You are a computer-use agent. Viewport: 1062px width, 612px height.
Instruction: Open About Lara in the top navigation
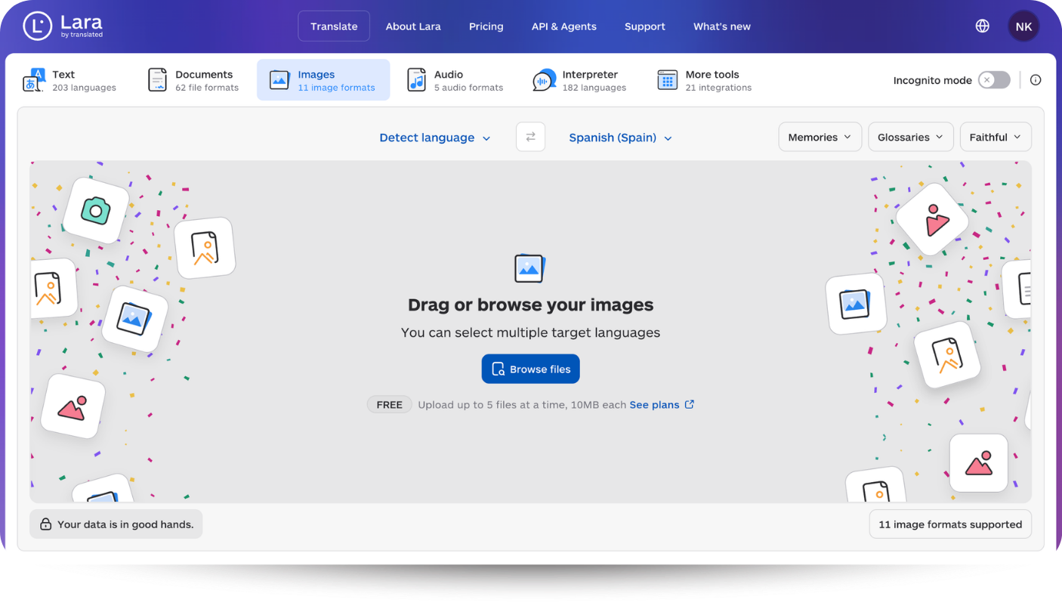(x=413, y=26)
